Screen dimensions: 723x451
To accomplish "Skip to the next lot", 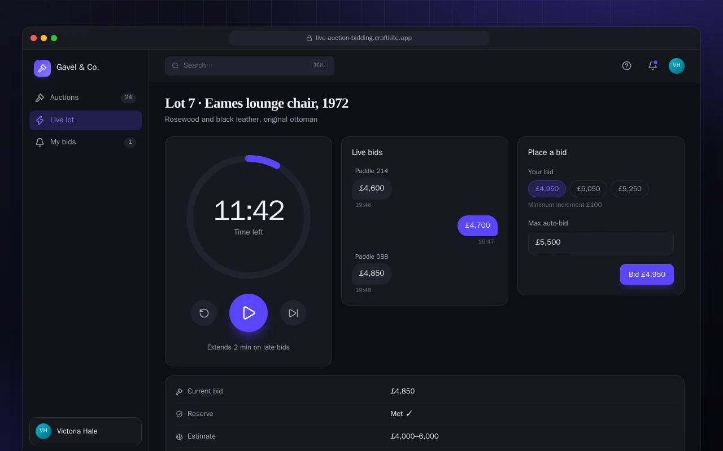I will (x=293, y=313).
